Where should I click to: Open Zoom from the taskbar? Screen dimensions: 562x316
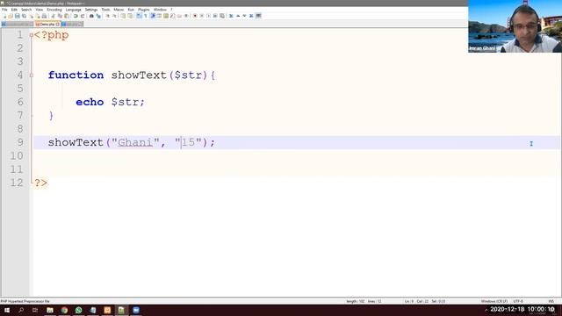tap(136, 310)
